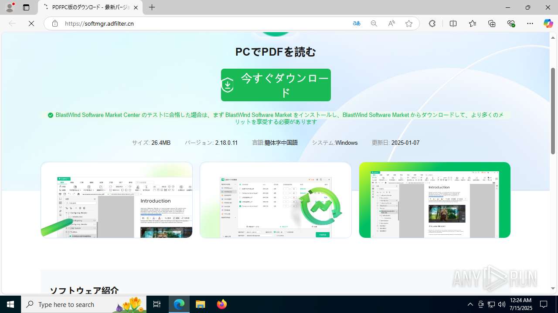Add this page to favorites star
The width and height of the screenshot is (558, 313).
pyautogui.click(x=409, y=23)
